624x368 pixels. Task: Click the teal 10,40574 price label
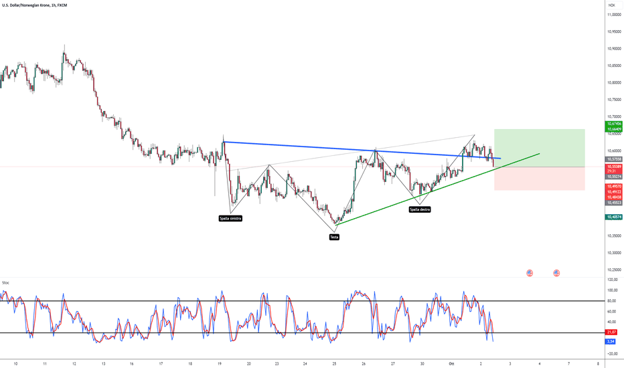coord(614,217)
